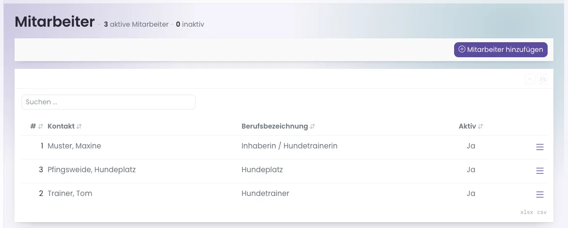Sort by Berufsbezeichnung column header
Image resolution: width=568 pixels, height=228 pixels.
(278, 126)
